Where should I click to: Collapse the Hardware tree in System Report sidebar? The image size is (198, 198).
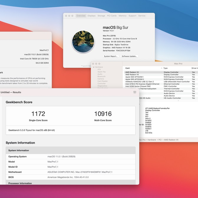click(94, 67)
